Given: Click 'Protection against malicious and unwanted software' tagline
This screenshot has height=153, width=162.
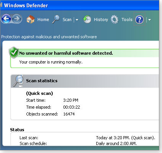Looking at the screenshot, I should tap(49, 37).
